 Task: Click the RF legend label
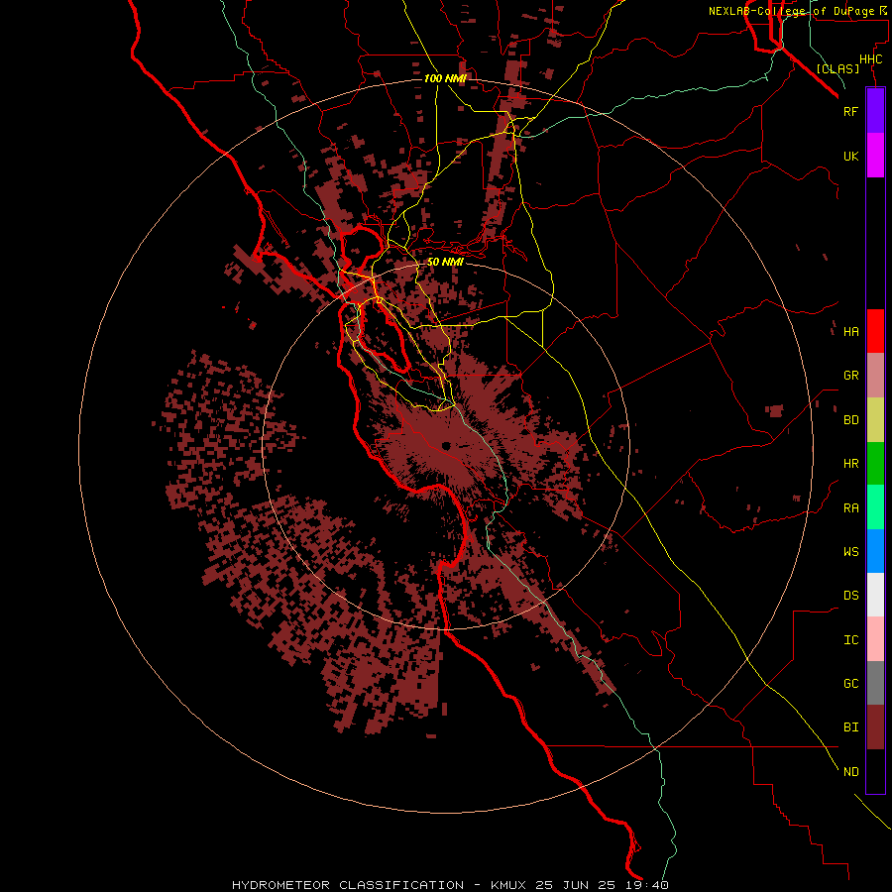pos(850,111)
